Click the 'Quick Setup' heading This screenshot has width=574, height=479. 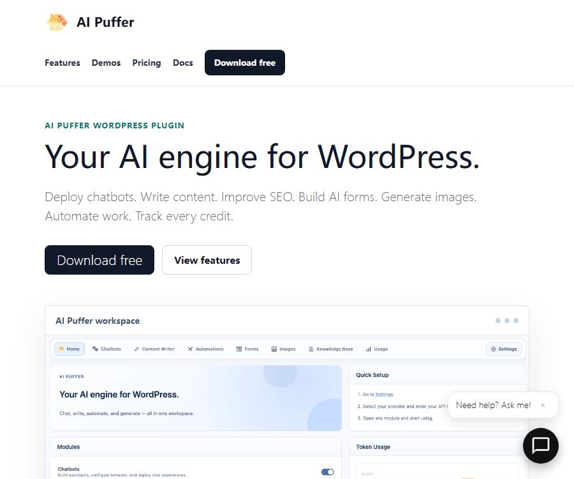tap(372, 375)
